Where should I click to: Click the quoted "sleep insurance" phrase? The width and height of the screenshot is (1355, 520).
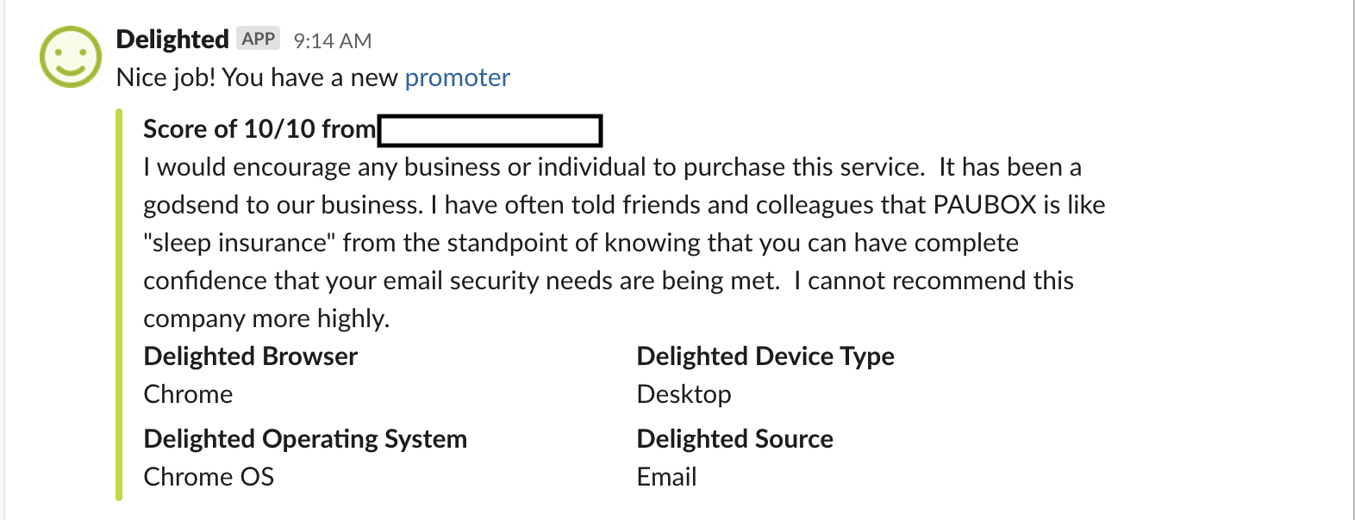coord(240,243)
